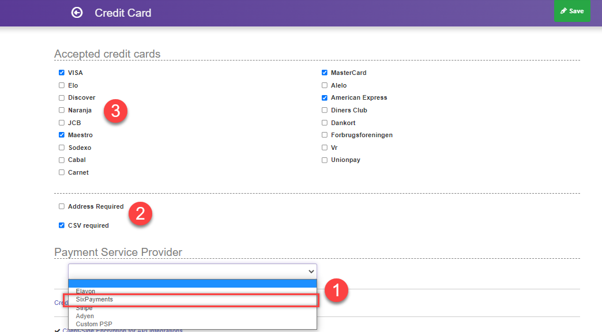Disable the Maestro card option
This screenshot has height=332, width=602.
(61, 135)
